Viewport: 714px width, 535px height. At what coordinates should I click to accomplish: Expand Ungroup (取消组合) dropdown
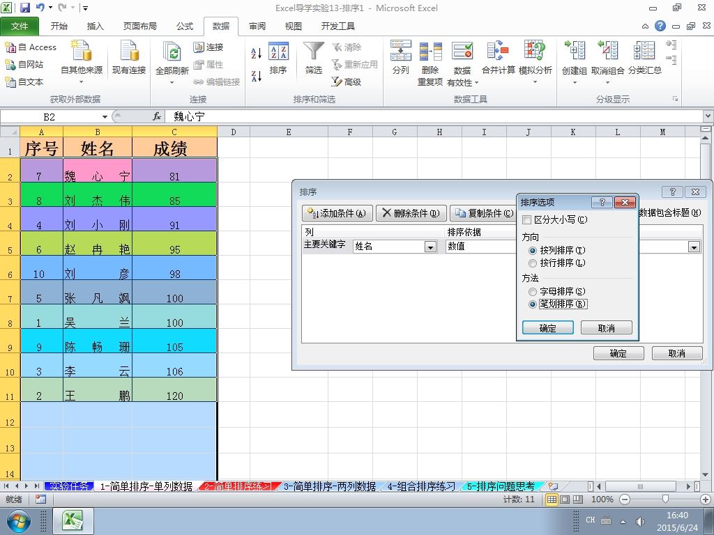coord(607,82)
